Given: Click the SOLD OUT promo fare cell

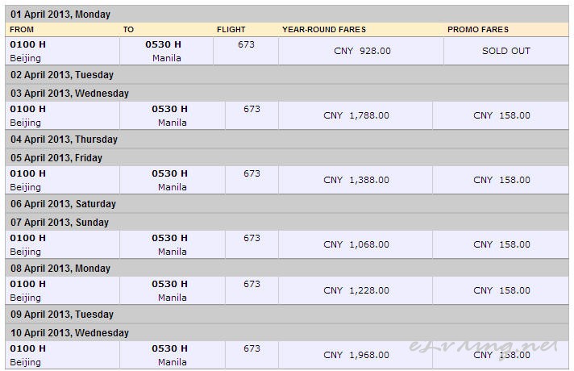Looking at the screenshot, I should tap(505, 51).
